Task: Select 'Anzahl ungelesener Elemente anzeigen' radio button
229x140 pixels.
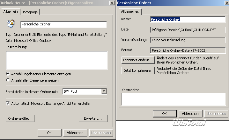Action: click(x=8, y=74)
